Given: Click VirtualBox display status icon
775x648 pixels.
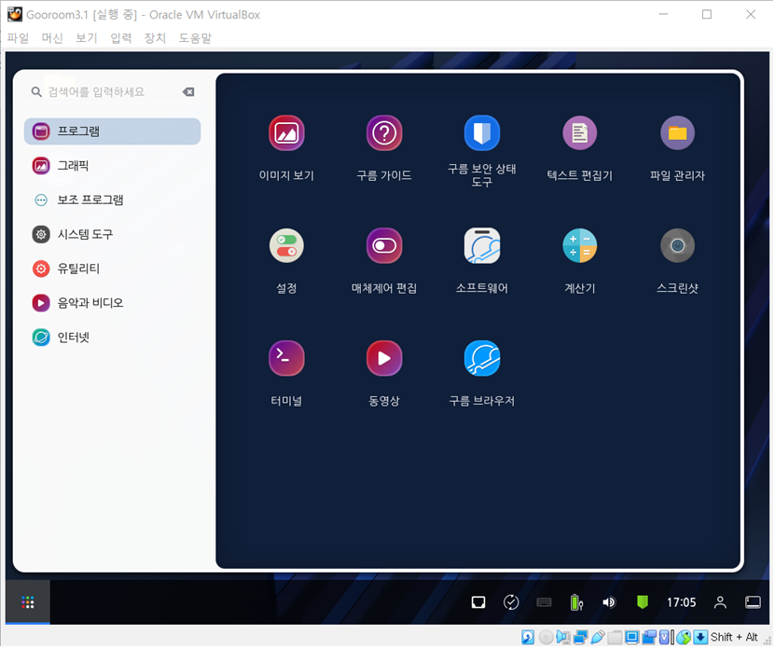Looking at the screenshot, I should pyautogui.click(x=633, y=639).
